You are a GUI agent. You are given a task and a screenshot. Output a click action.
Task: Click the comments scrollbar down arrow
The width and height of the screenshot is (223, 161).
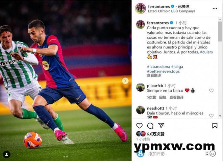pyautogui.click(x=220, y=116)
